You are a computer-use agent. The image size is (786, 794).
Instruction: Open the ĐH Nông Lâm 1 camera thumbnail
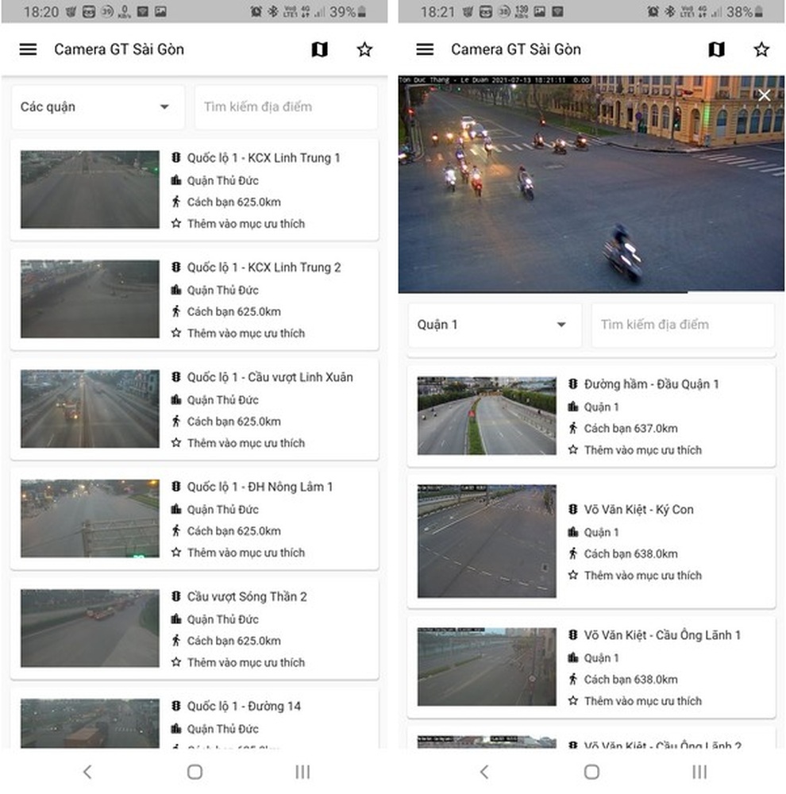[90, 518]
